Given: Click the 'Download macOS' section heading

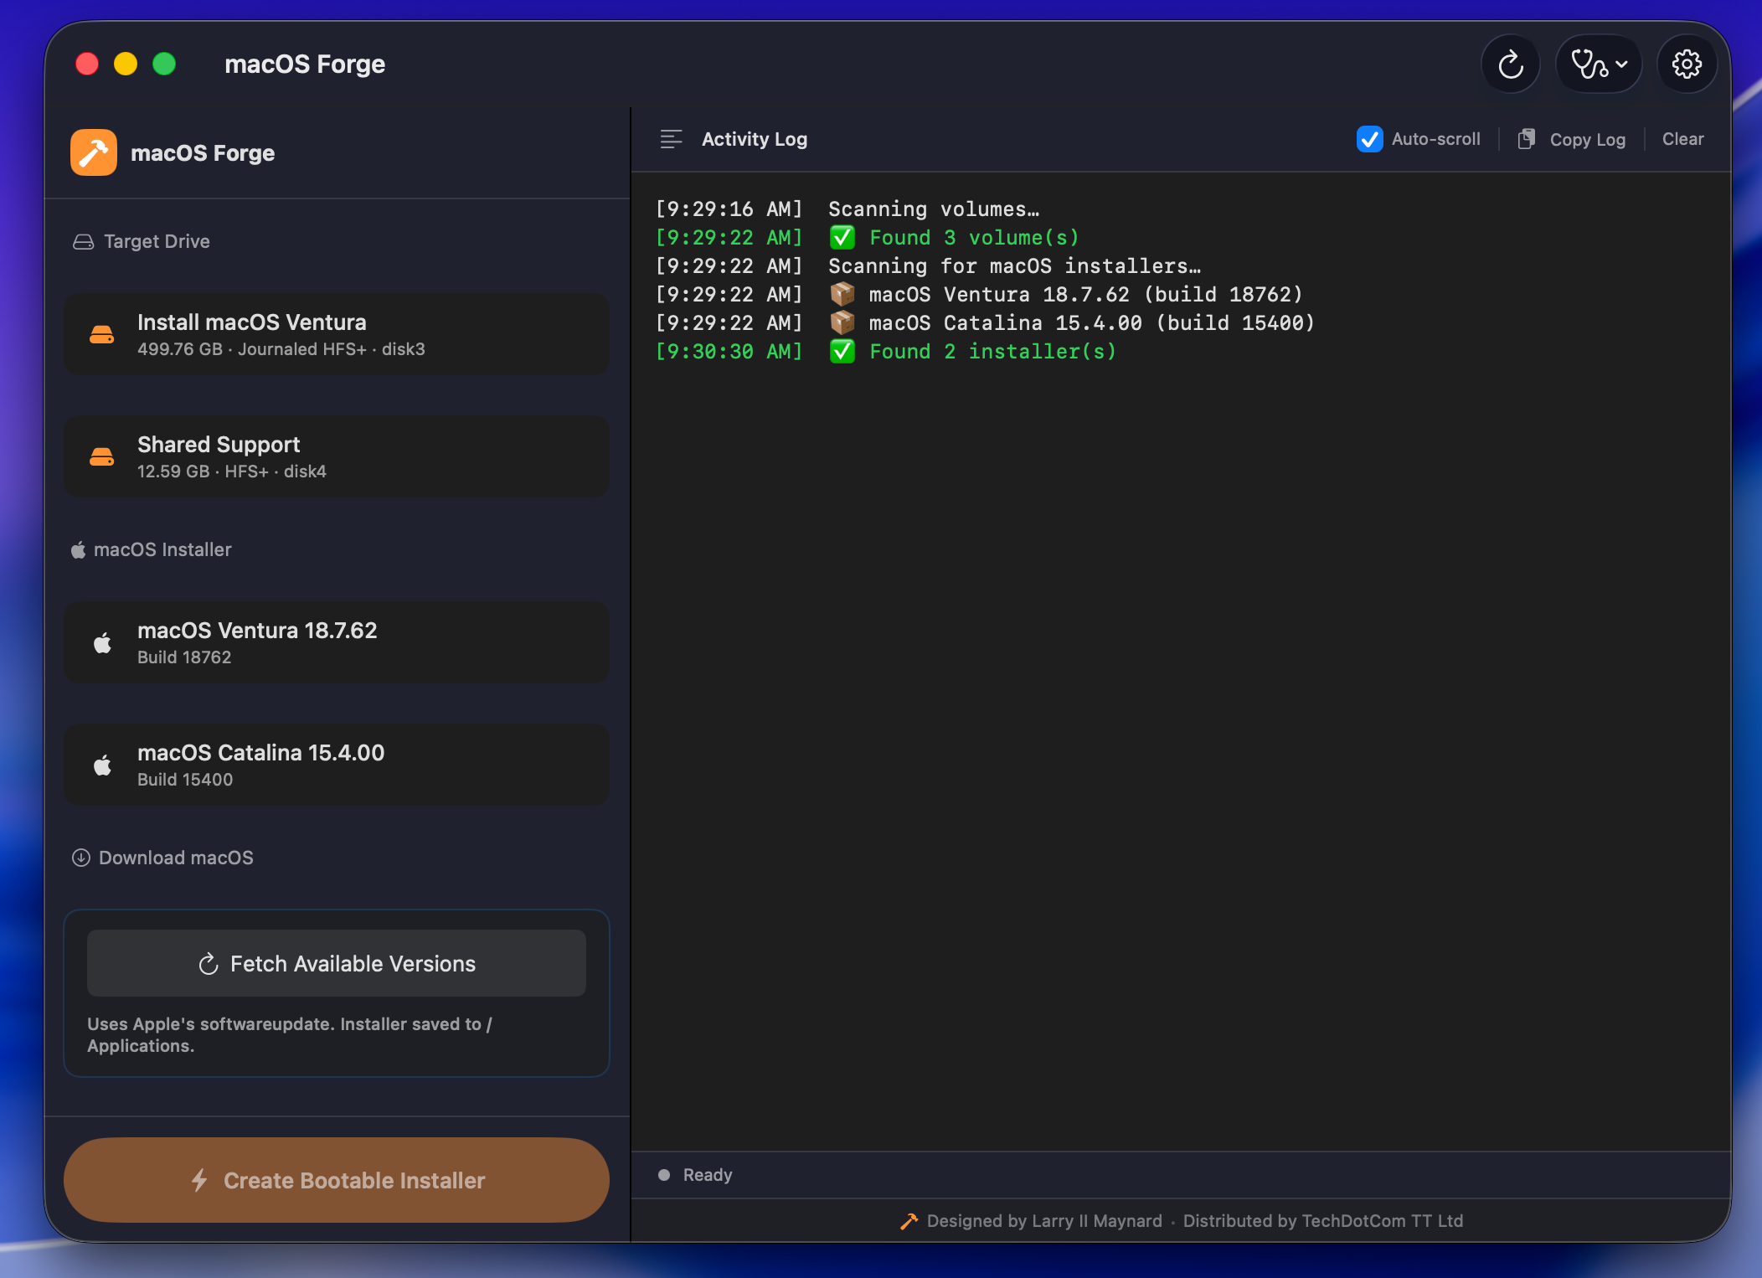Looking at the screenshot, I should pyautogui.click(x=176, y=858).
